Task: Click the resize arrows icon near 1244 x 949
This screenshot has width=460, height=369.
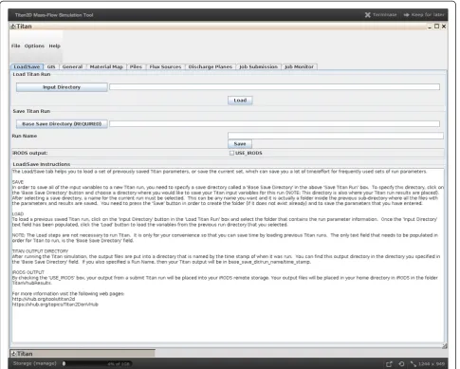Action: click(414, 364)
